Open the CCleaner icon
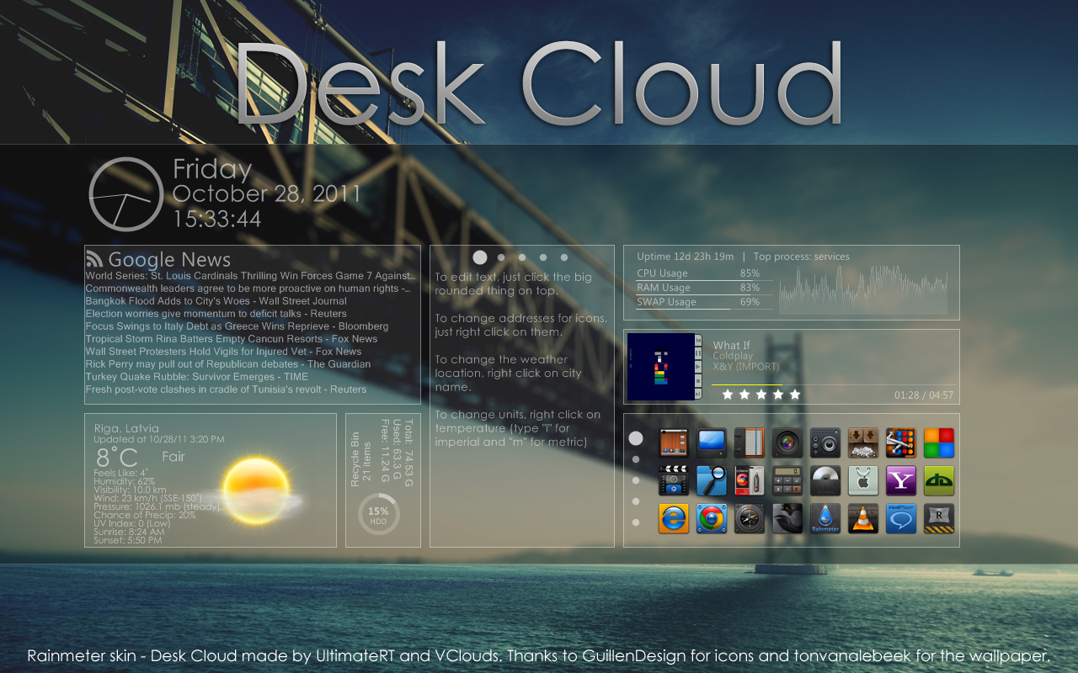 (x=748, y=481)
